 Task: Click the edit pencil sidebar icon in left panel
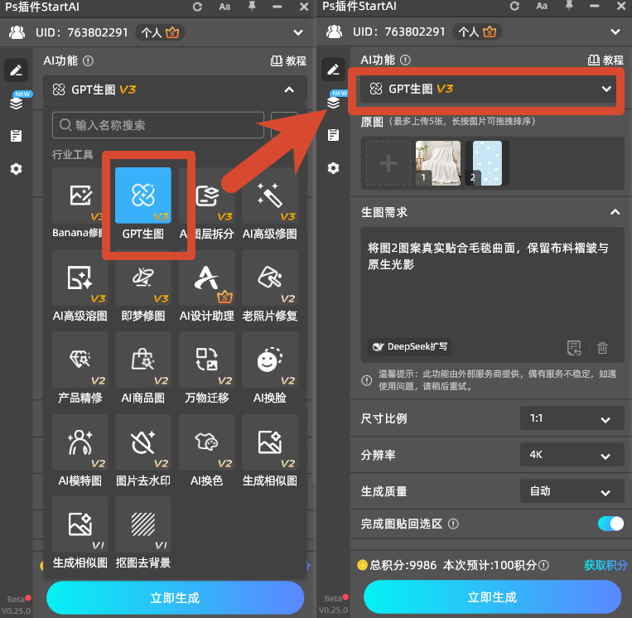(x=16, y=70)
